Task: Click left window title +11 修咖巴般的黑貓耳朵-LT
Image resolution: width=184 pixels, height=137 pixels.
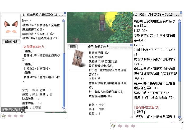Action: tap(39, 15)
